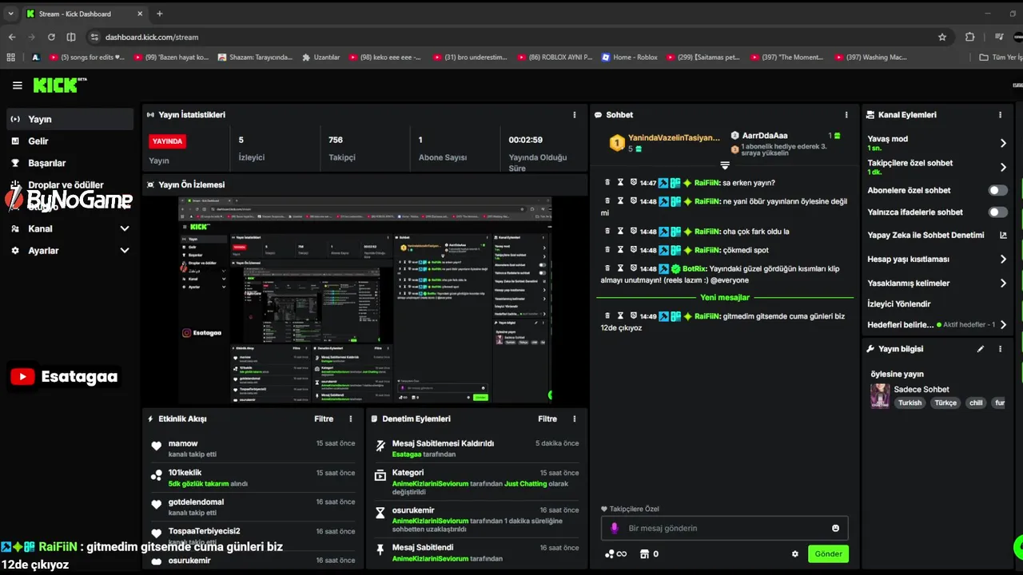Open the shop icon below chat input
This screenshot has width=1023, height=575.
coord(645,553)
